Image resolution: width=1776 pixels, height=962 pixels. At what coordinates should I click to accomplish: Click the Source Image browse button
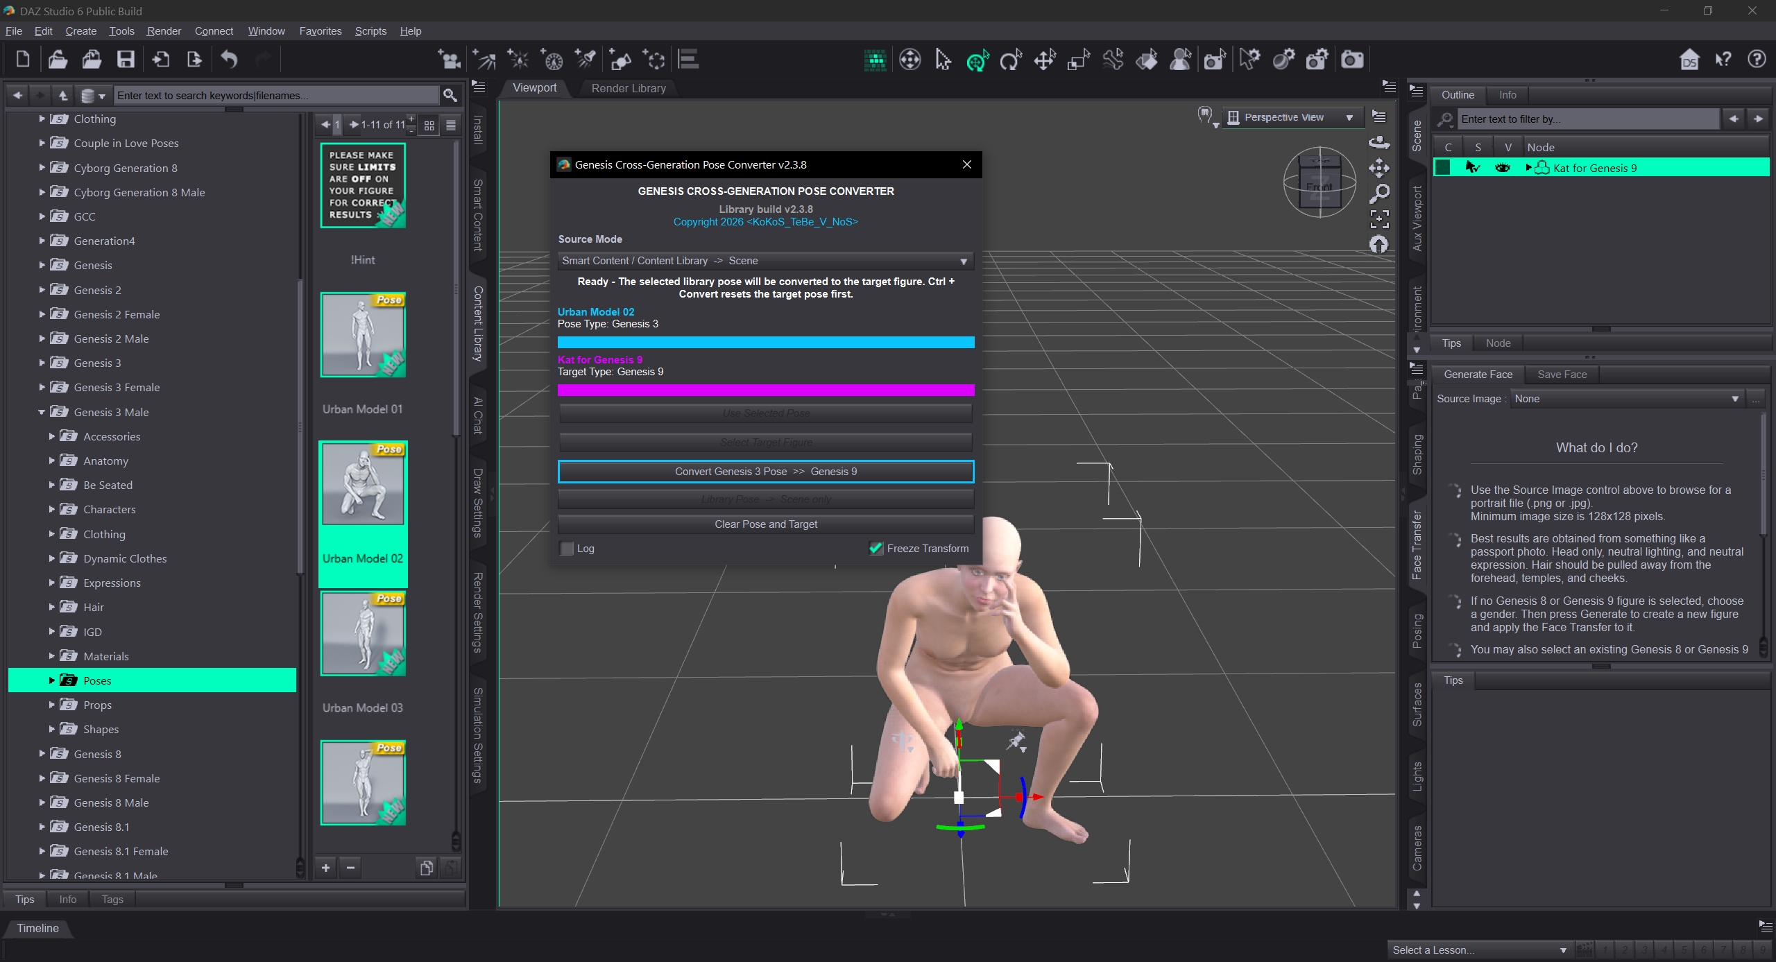(1755, 399)
